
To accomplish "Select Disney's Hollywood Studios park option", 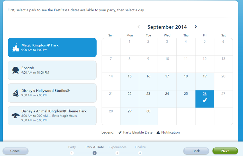I will (52, 93).
